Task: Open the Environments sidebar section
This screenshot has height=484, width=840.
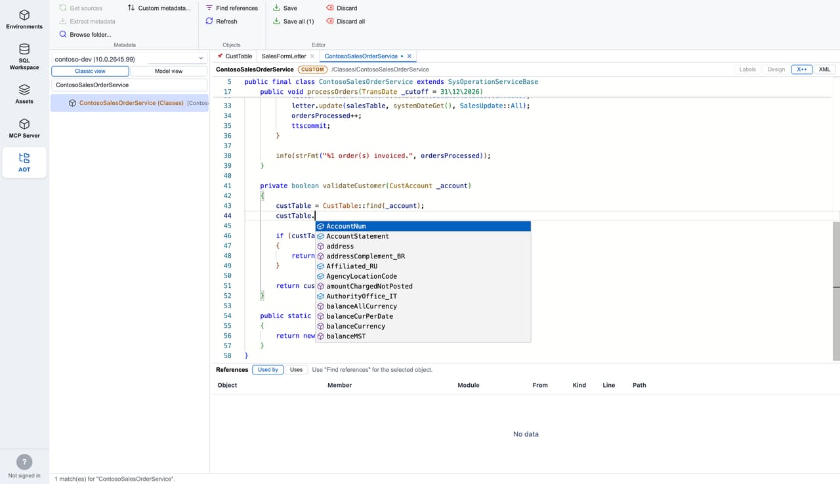Action: click(24, 20)
